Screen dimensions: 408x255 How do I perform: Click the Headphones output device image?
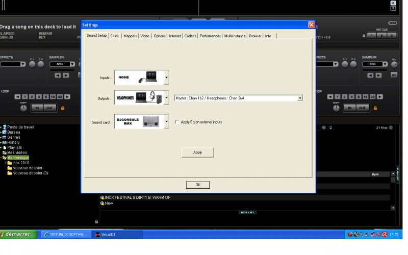pos(139,98)
